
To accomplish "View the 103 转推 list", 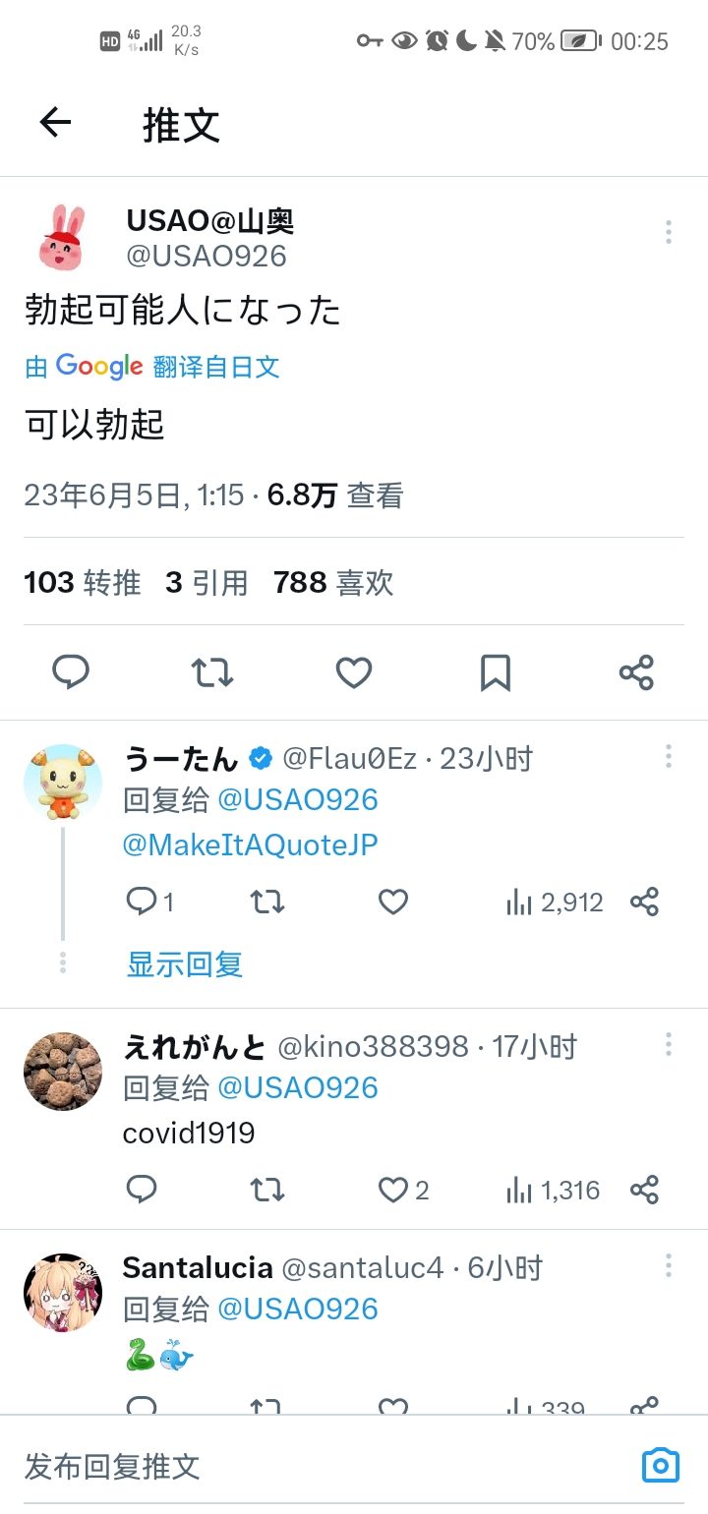I will [x=83, y=583].
